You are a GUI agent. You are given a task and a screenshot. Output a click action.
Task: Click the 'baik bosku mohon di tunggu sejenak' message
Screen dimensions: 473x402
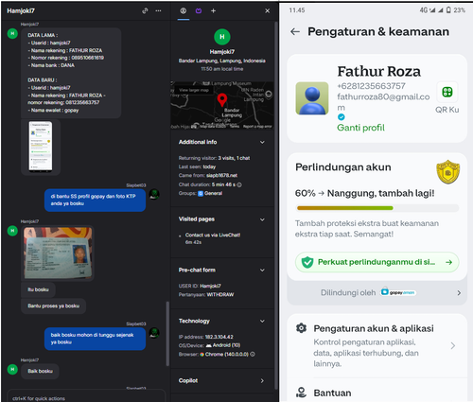95,339
